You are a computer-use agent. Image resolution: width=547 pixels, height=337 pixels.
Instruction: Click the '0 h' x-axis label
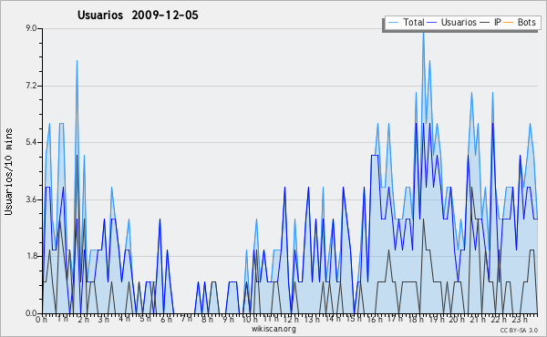[x=42, y=319]
